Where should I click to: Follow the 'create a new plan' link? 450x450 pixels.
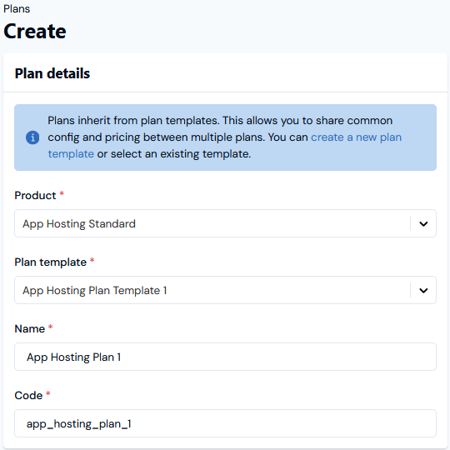point(356,137)
